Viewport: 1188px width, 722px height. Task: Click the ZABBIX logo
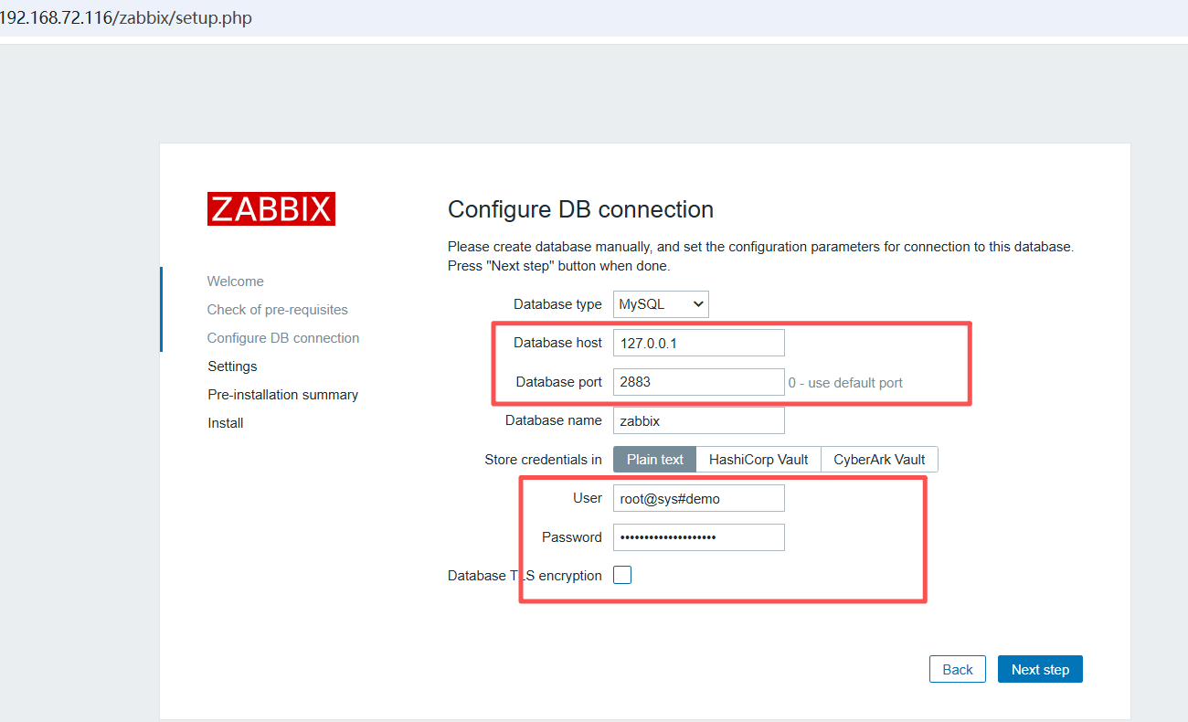pyautogui.click(x=270, y=209)
